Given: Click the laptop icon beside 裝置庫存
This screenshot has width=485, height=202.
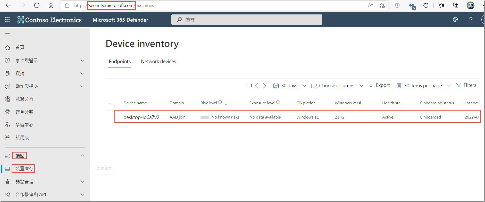Looking at the screenshot, I should pos(8,169).
